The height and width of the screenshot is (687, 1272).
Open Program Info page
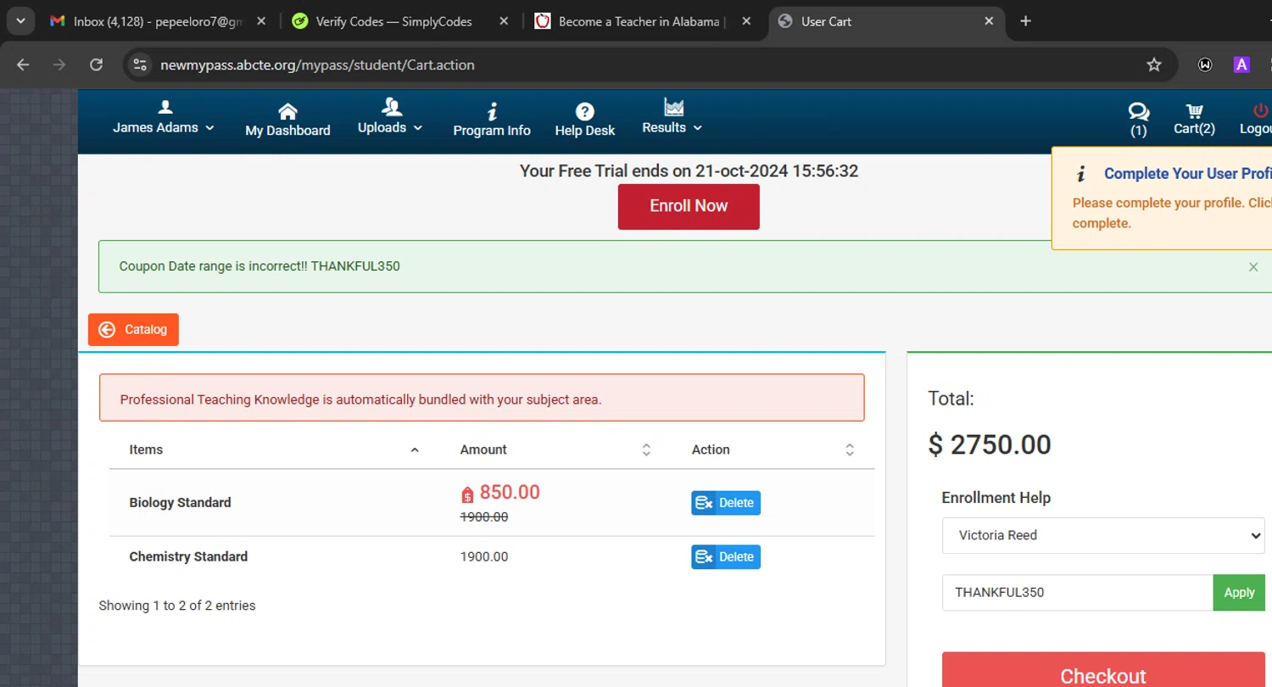click(492, 120)
